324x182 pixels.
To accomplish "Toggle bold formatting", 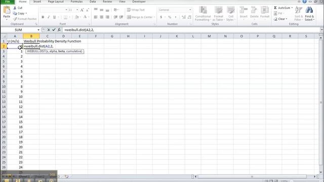I will pyautogui.click(x=43, y=17).
